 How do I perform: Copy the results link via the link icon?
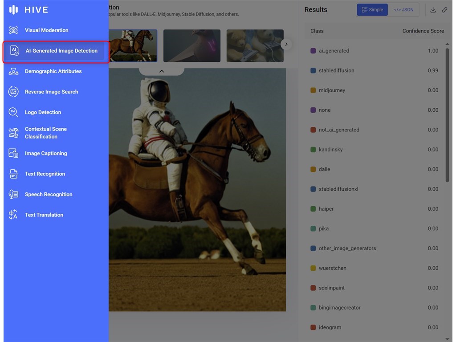pyautogui.click(x=444, y=10)
